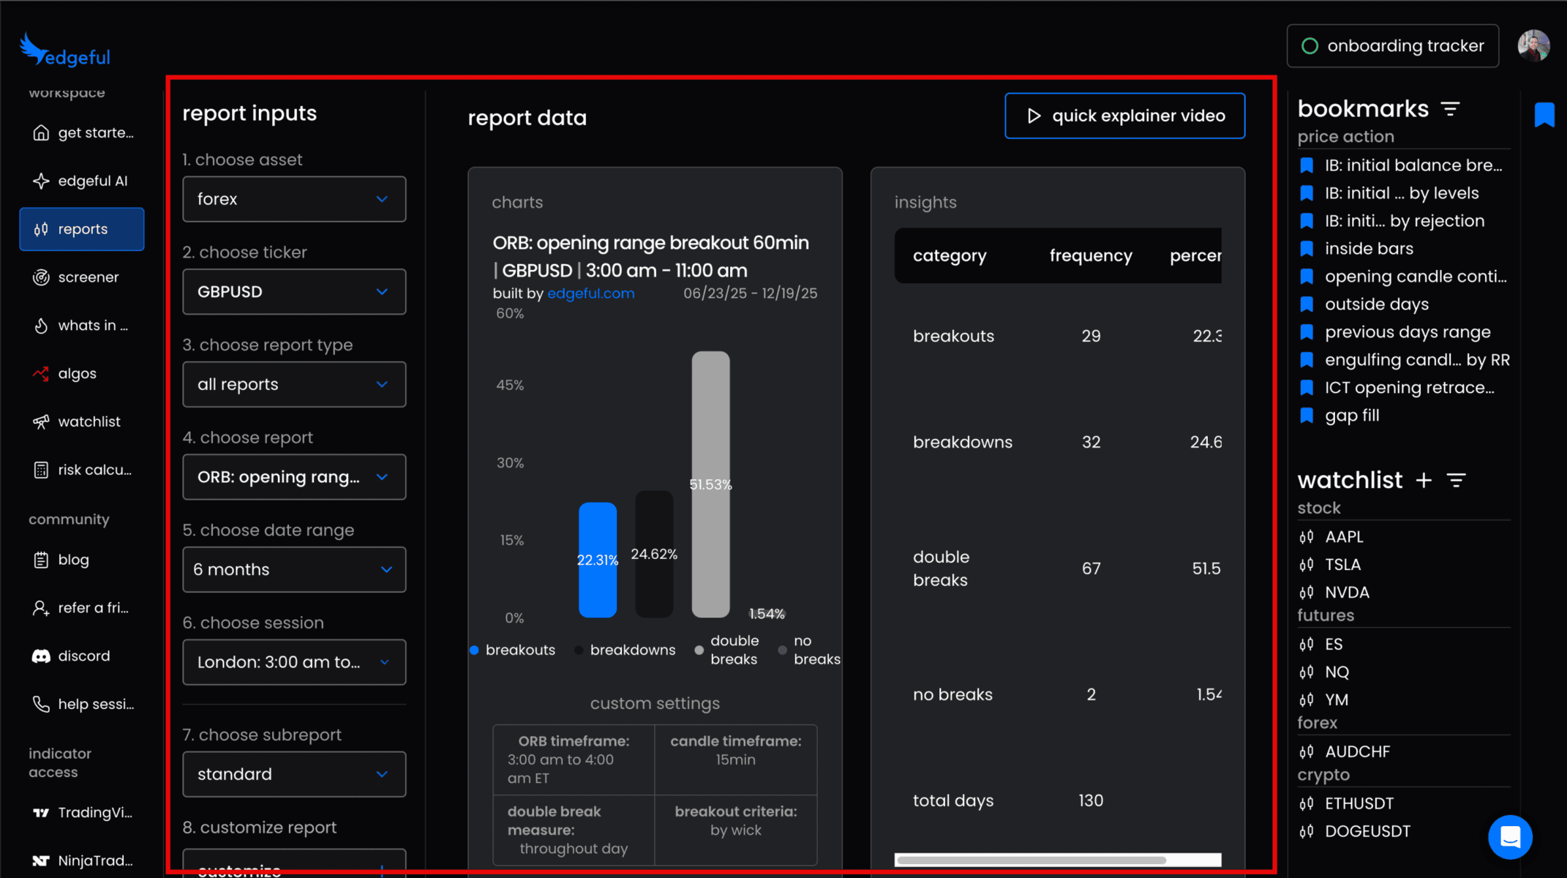Click the blue bookmark icon at top right
This screenshot has width=1567, height=878.
1544,115
